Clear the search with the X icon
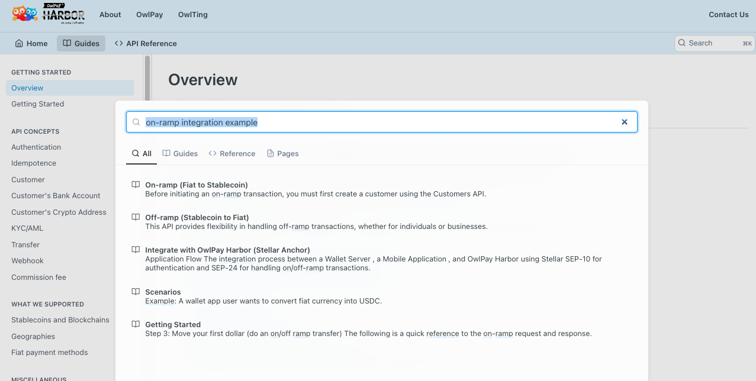 click(624, 122)
